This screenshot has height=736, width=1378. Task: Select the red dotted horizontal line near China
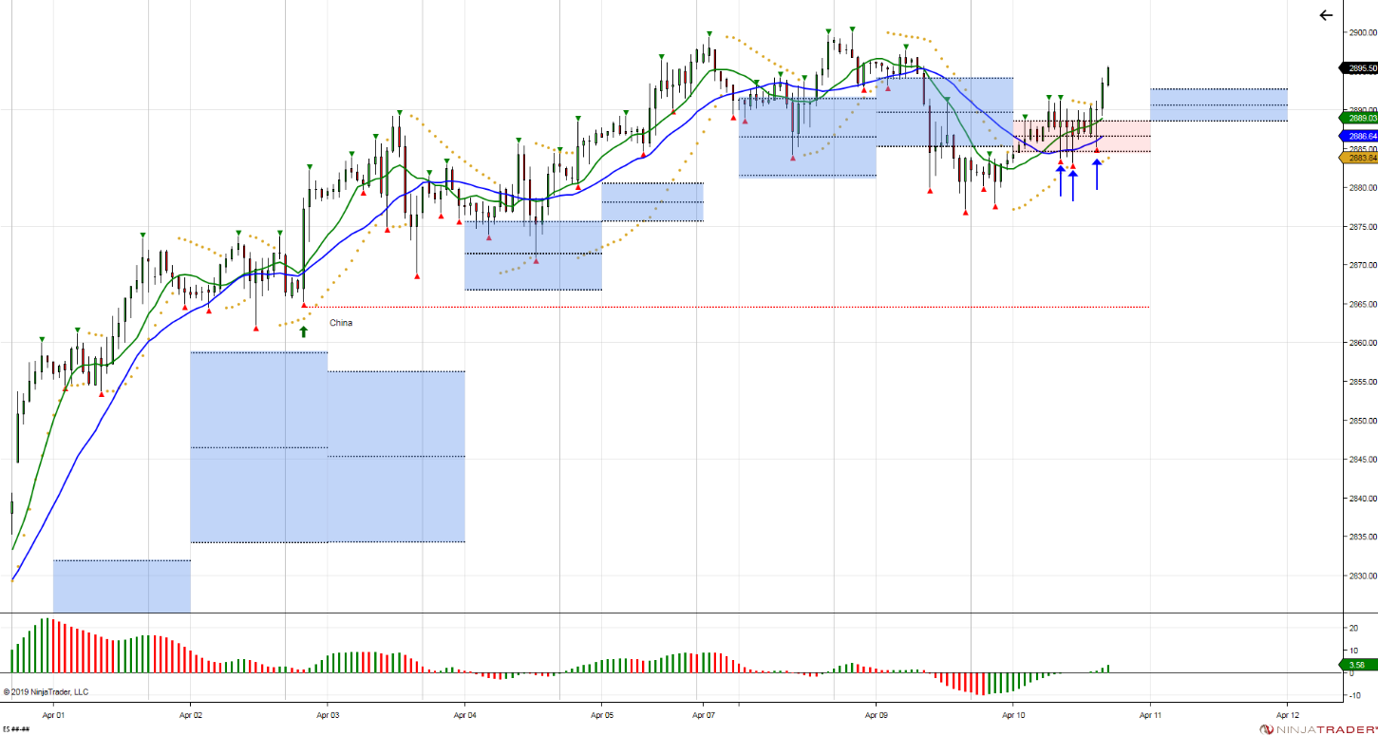[x=727, y=307]
